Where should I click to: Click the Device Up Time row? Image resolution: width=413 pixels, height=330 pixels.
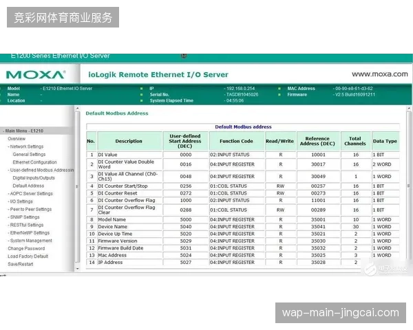tap(242, 234)
